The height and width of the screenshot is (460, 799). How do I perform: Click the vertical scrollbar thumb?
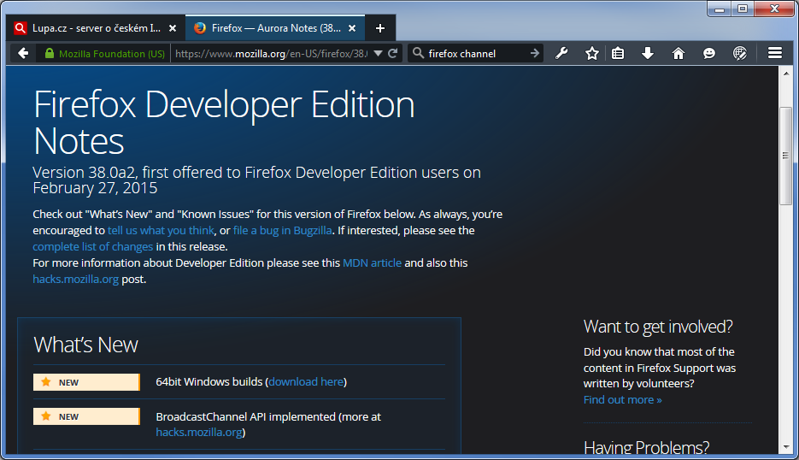tap(785, 156)
